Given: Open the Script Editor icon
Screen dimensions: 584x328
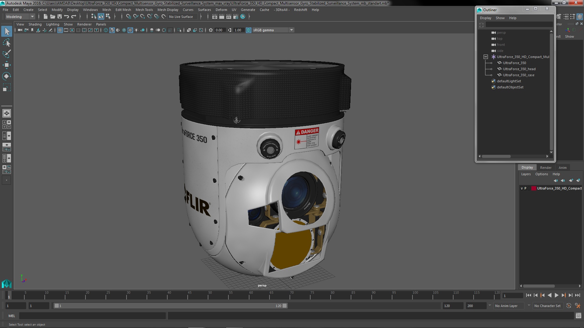Looking at the screenshot, I should tap(578, 316).
